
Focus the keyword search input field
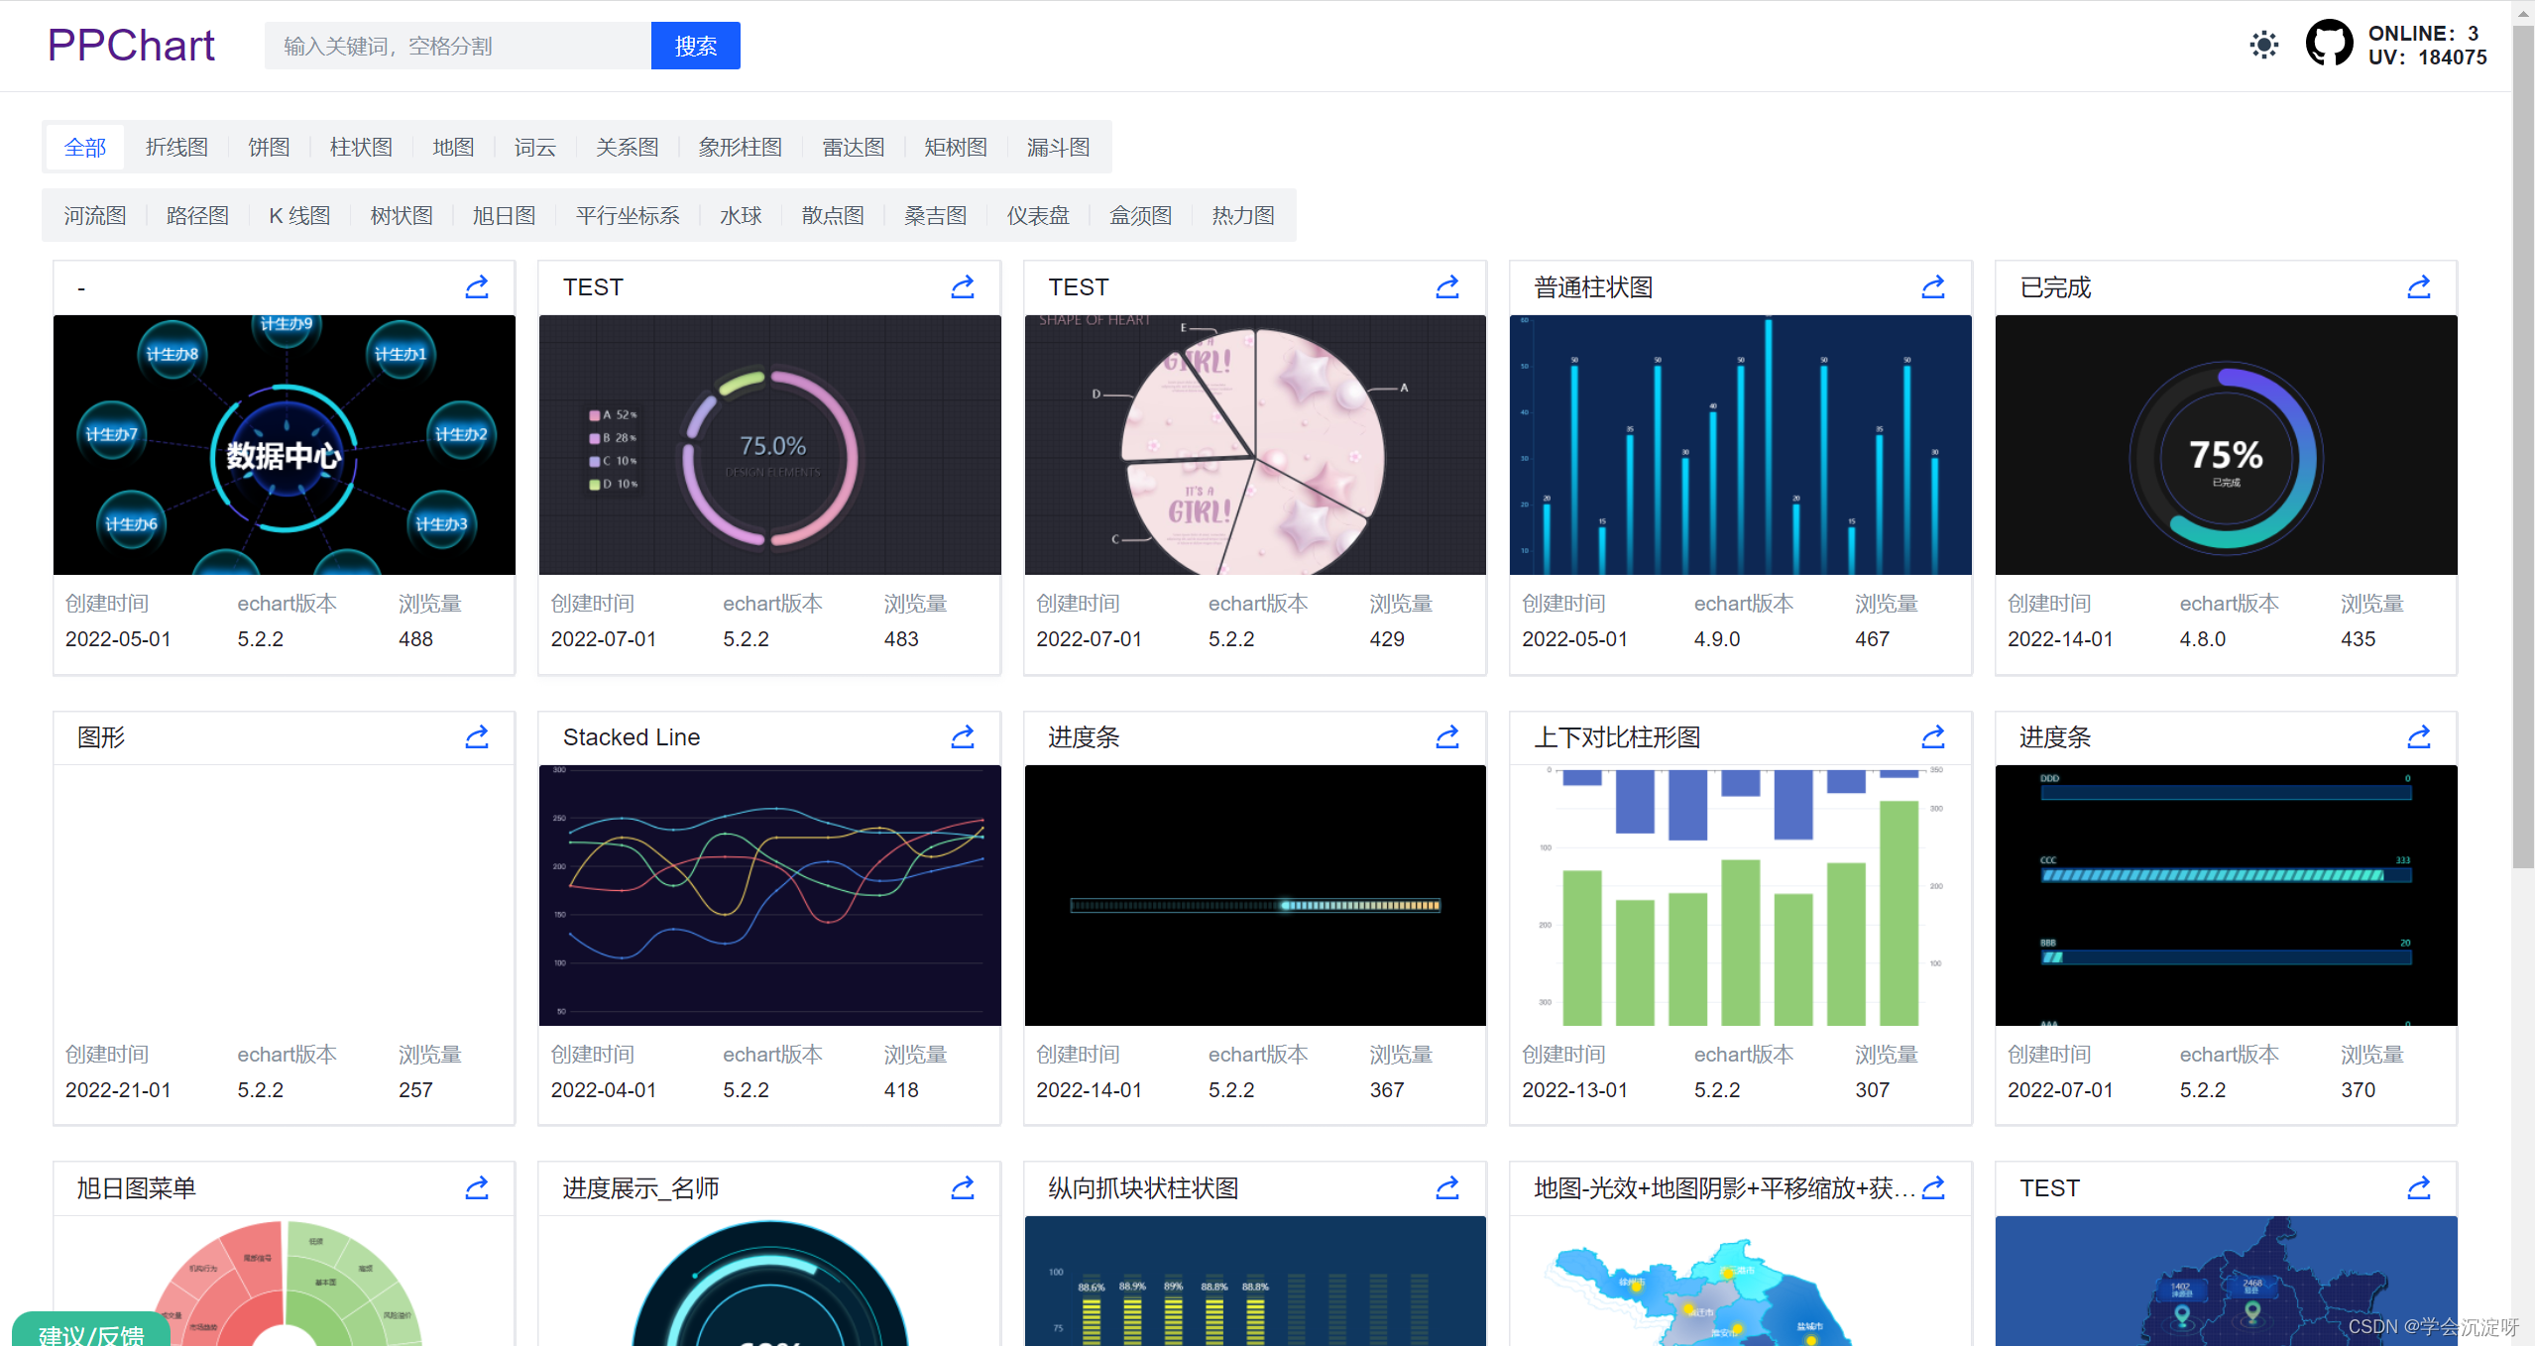pyautogui.click(x=457, y=46)
